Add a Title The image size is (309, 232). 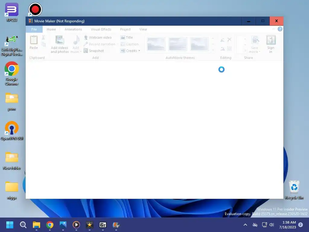(126, 37)
